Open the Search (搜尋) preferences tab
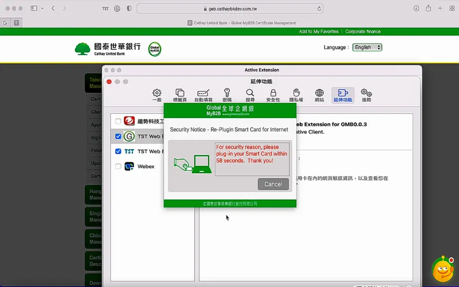The image size is (459, 287). click(x=250, y=96)
